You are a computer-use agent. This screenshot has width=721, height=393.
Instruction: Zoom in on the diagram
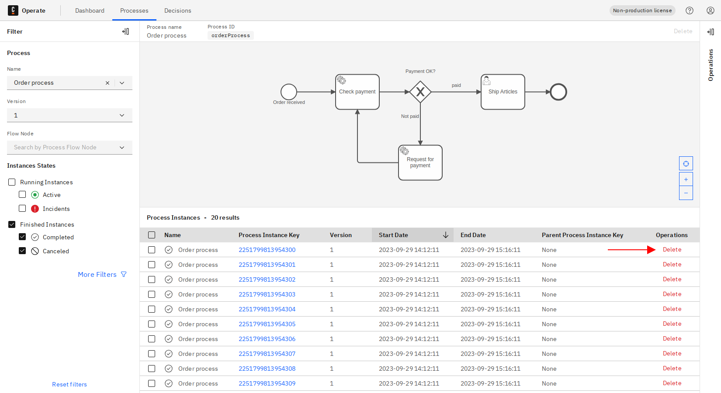pos(686,179)
